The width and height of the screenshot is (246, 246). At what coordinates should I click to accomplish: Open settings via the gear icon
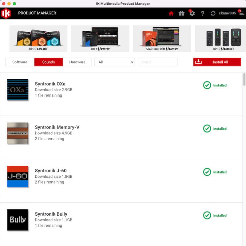click(192, 13)
